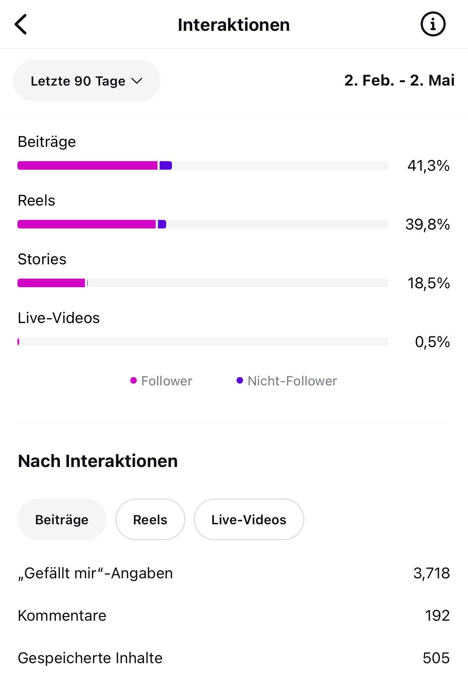Viewport: 468px width, 686px height.
Task: Click the pink Follower legend dot
Action: pyautogui.click(x=134, y=380)
